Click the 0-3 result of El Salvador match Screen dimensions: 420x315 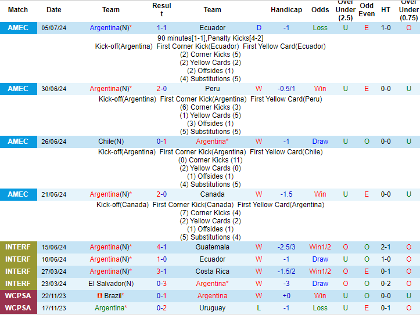tap(161, 284)
